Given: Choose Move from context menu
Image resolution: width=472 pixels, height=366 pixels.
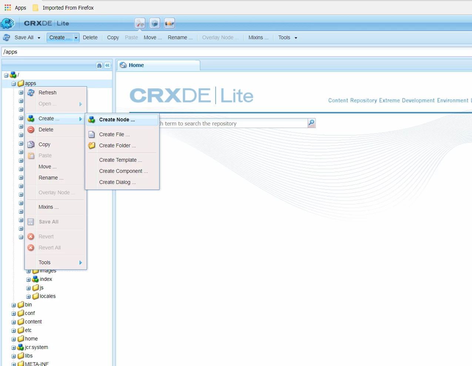Looking at the screenshot, I should click(56, 167).
